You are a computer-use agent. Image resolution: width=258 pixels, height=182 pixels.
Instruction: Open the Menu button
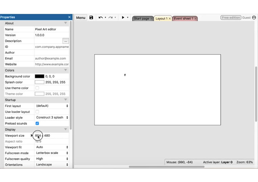point(80,18)
